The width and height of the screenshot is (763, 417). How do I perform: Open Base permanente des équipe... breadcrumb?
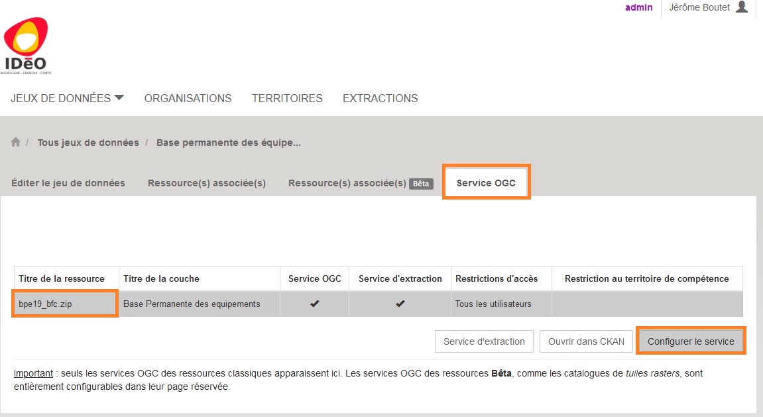coord(228,143)
